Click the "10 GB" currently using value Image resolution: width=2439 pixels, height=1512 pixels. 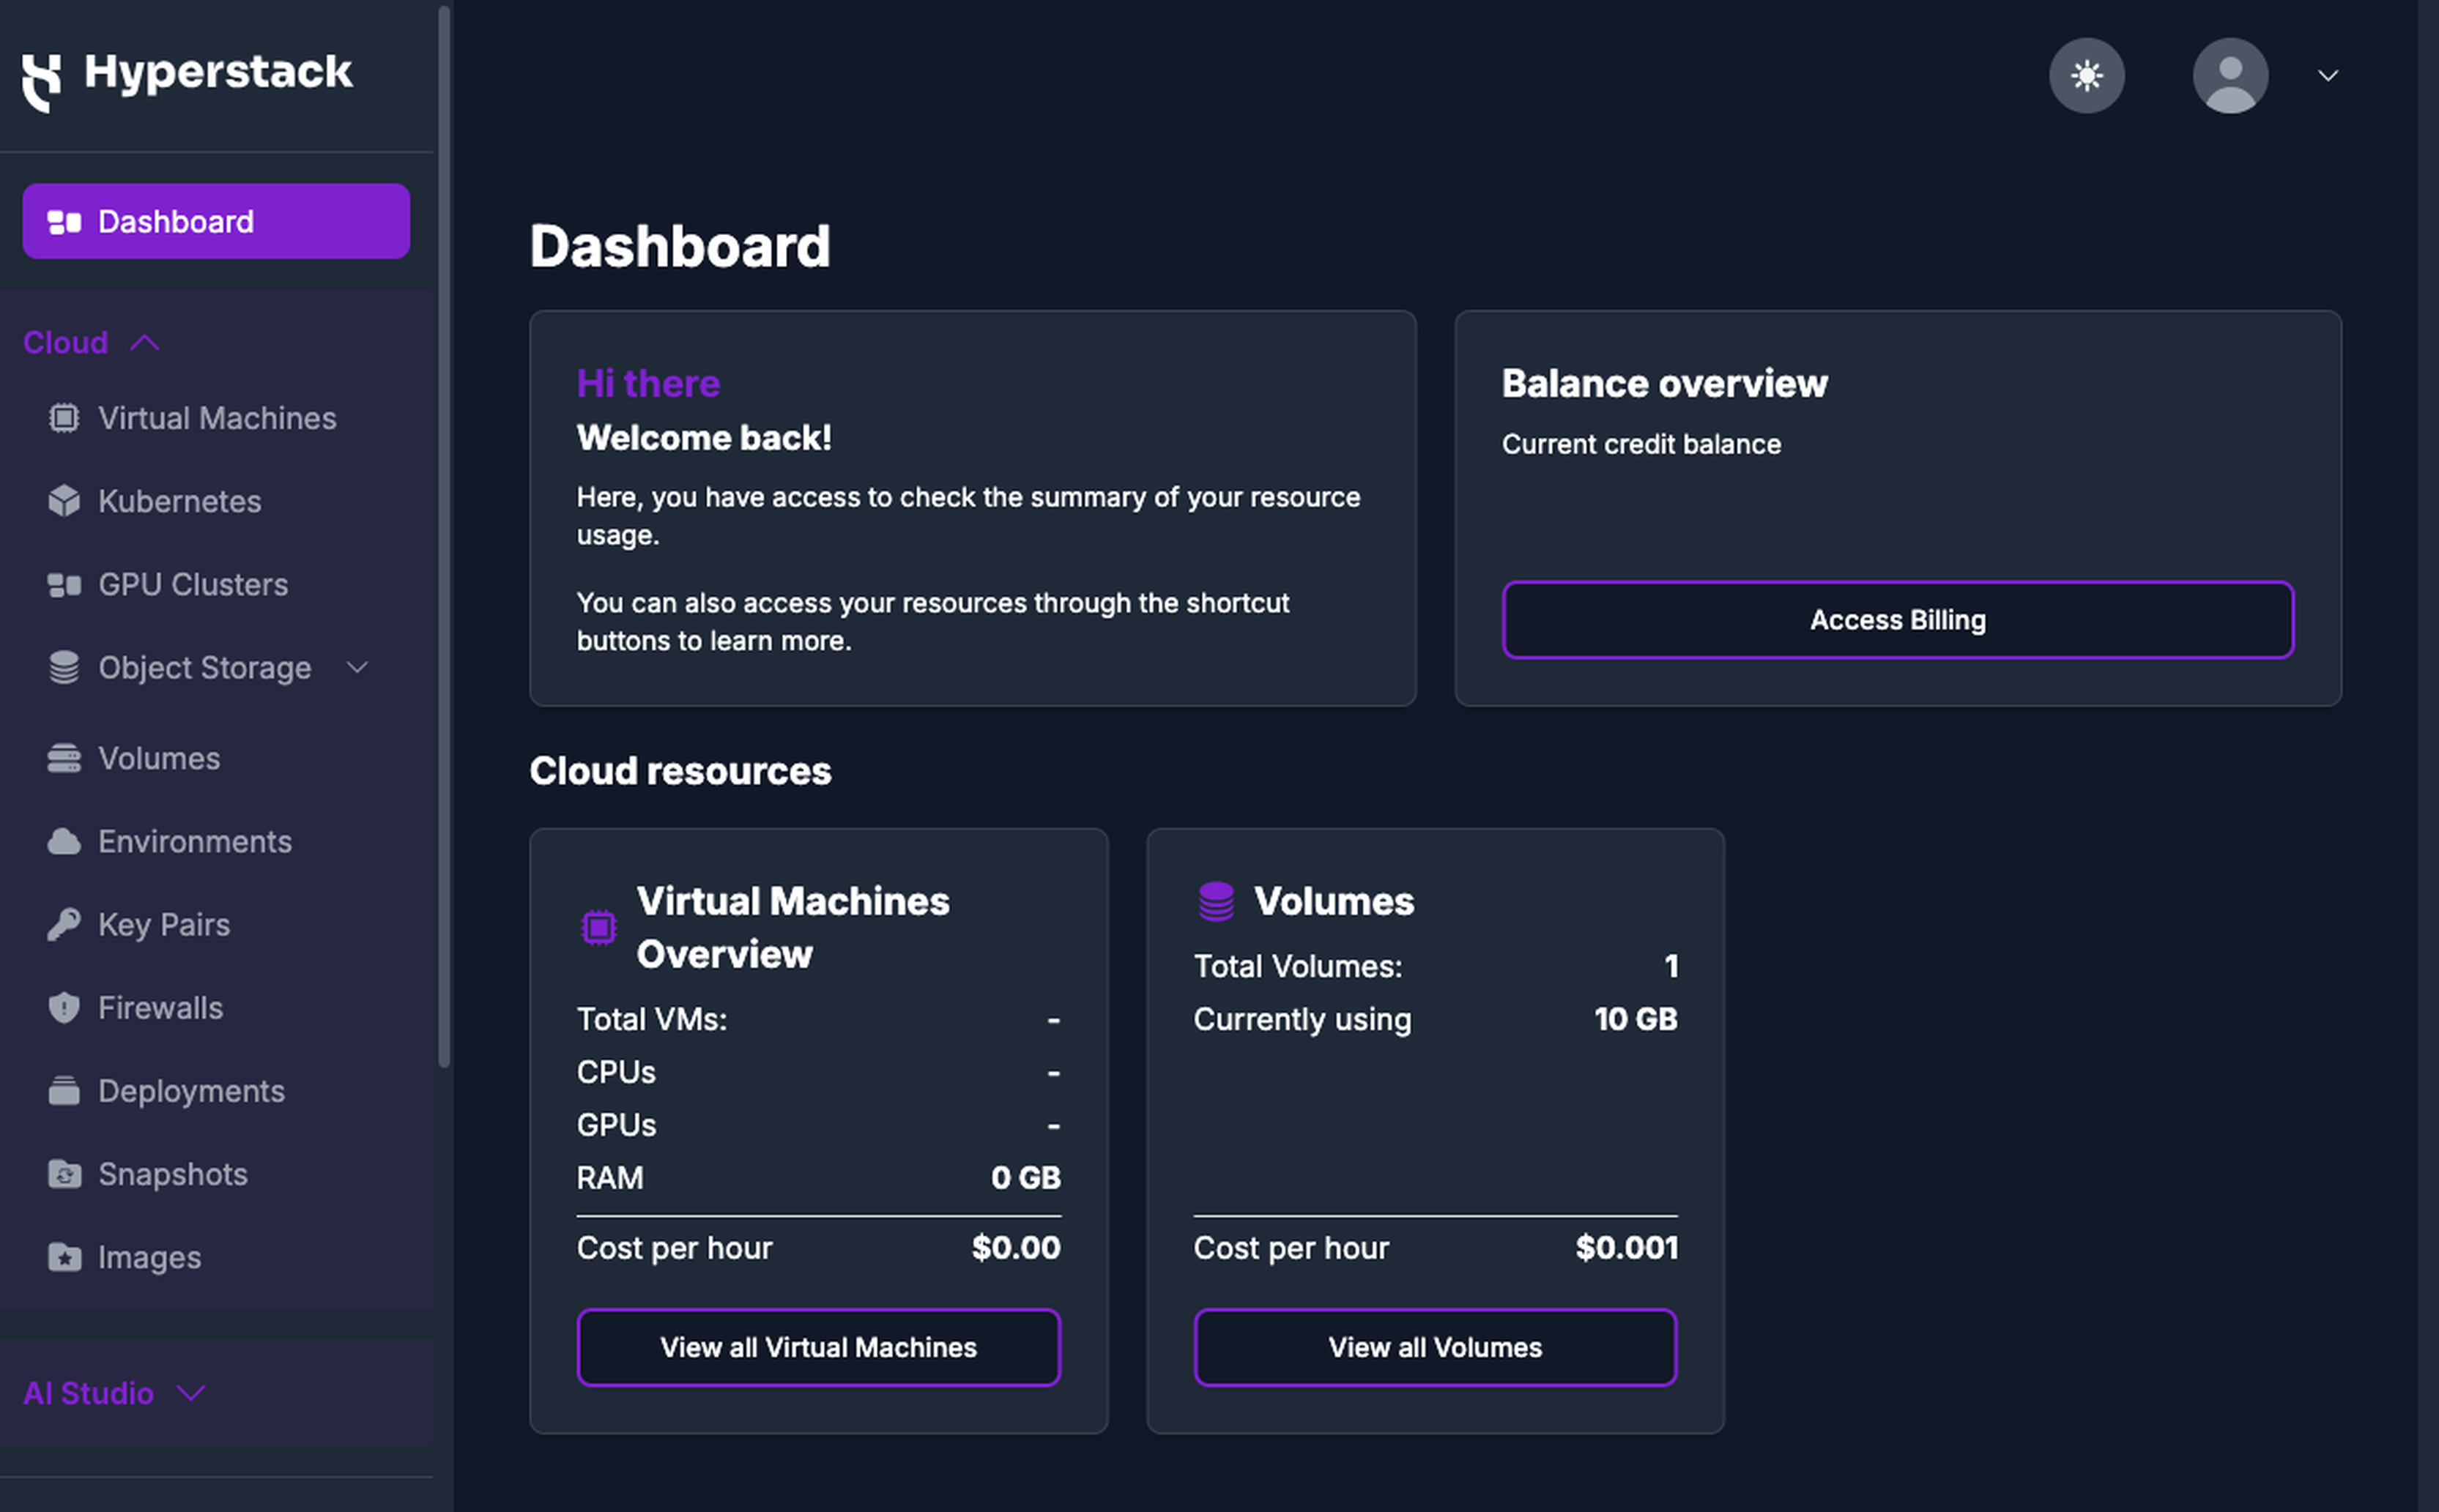[x=1636, y=1020]
